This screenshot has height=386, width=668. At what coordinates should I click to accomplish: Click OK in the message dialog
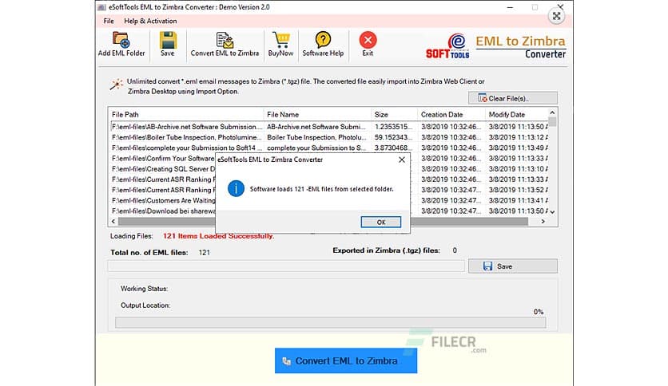[381, 222]
